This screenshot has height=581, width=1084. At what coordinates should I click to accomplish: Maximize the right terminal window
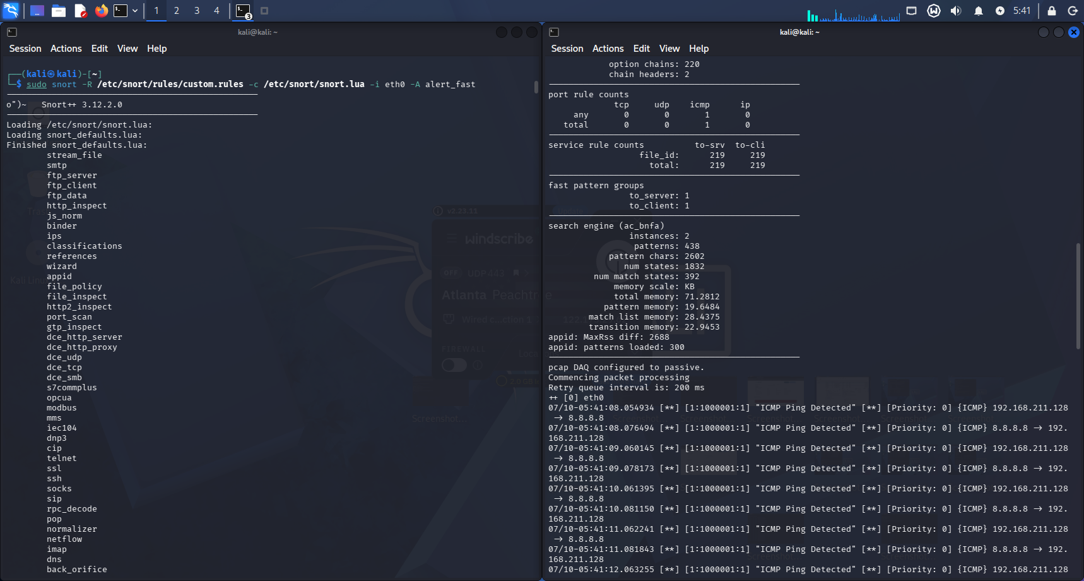pyautogui.click(x=1059, y=32)
